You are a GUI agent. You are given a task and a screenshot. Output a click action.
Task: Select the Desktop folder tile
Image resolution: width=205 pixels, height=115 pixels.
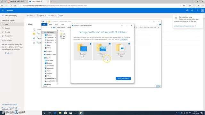click(83, 51)
